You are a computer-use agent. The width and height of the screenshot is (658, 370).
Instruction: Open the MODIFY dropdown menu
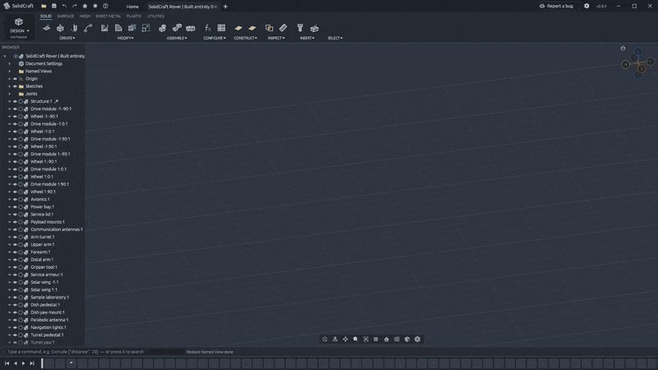coord(126,38)
